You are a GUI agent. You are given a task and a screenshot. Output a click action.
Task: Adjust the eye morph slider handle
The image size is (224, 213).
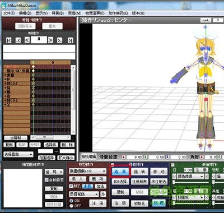(x=174, y=182)
